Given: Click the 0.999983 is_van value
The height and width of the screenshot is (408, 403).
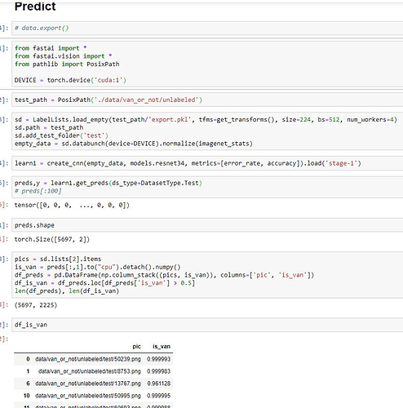Looking at the screenshot, I should (x=158, y=371).
